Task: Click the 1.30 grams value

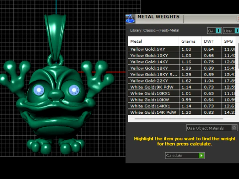Action: click(x=186, y=112)
